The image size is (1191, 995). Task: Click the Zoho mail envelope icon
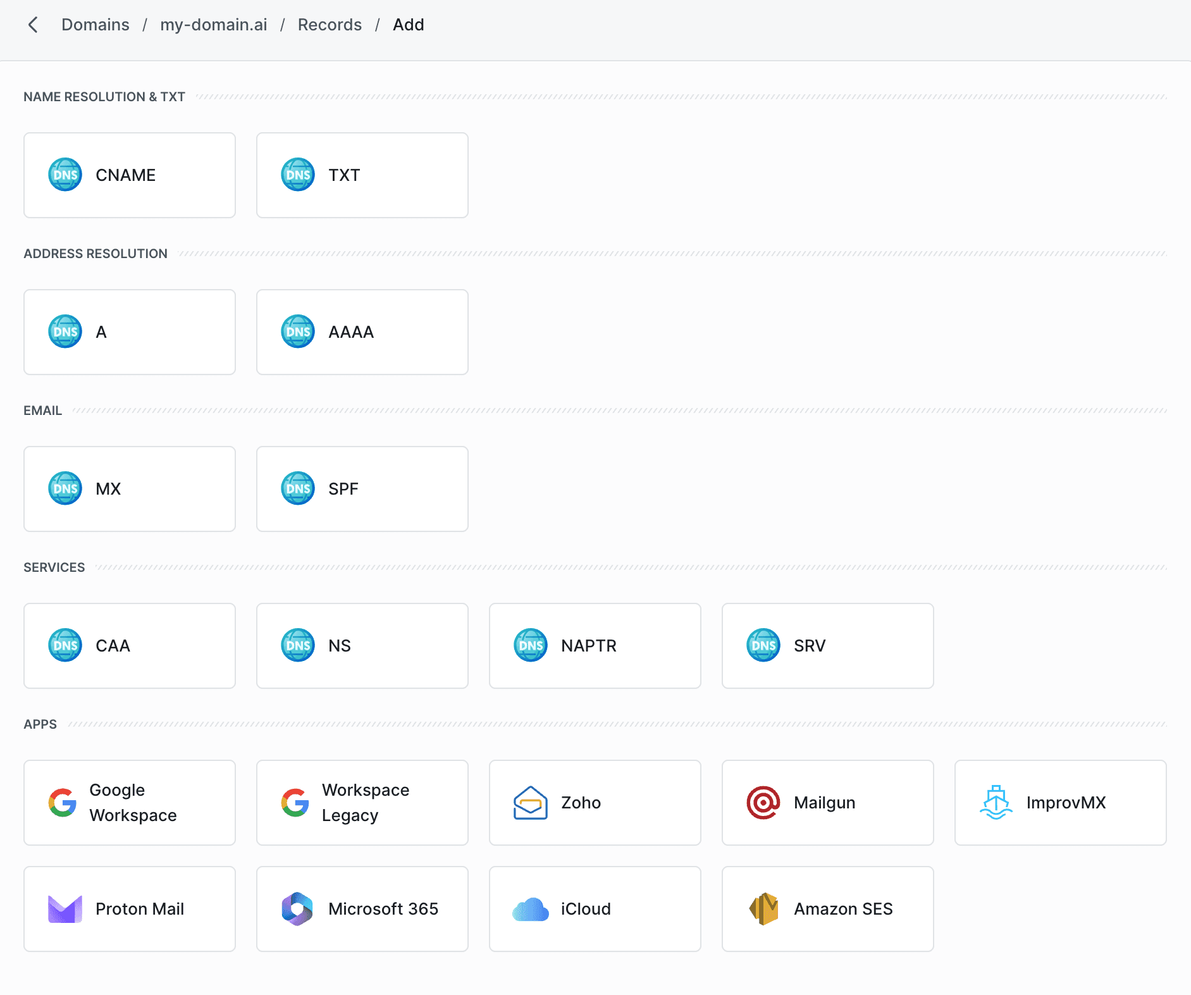(x=530, y=803)
